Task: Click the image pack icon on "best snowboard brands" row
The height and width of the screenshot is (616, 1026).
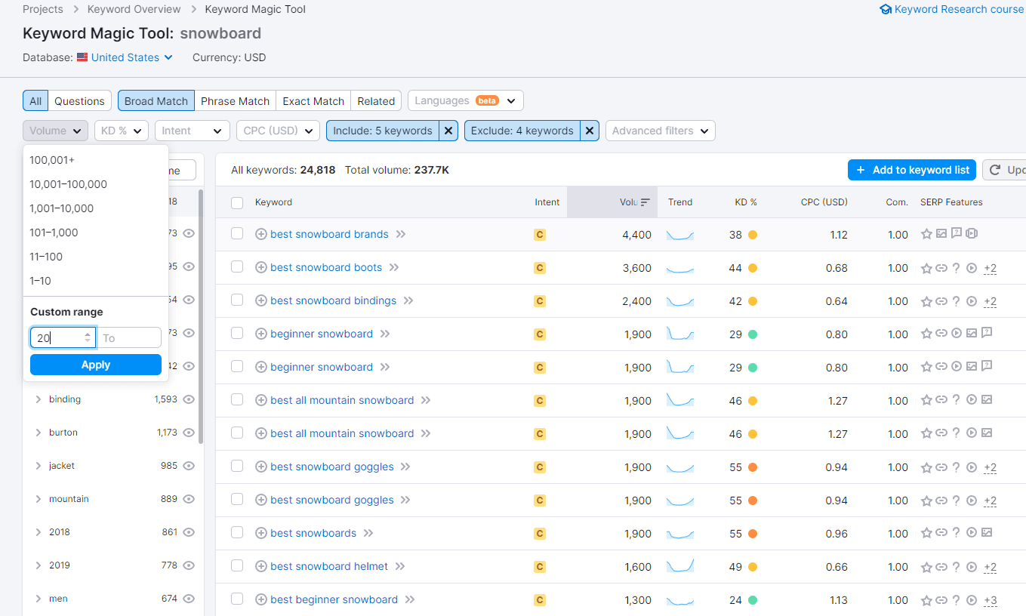Action: pyautogui.click(x=941, y=234)
